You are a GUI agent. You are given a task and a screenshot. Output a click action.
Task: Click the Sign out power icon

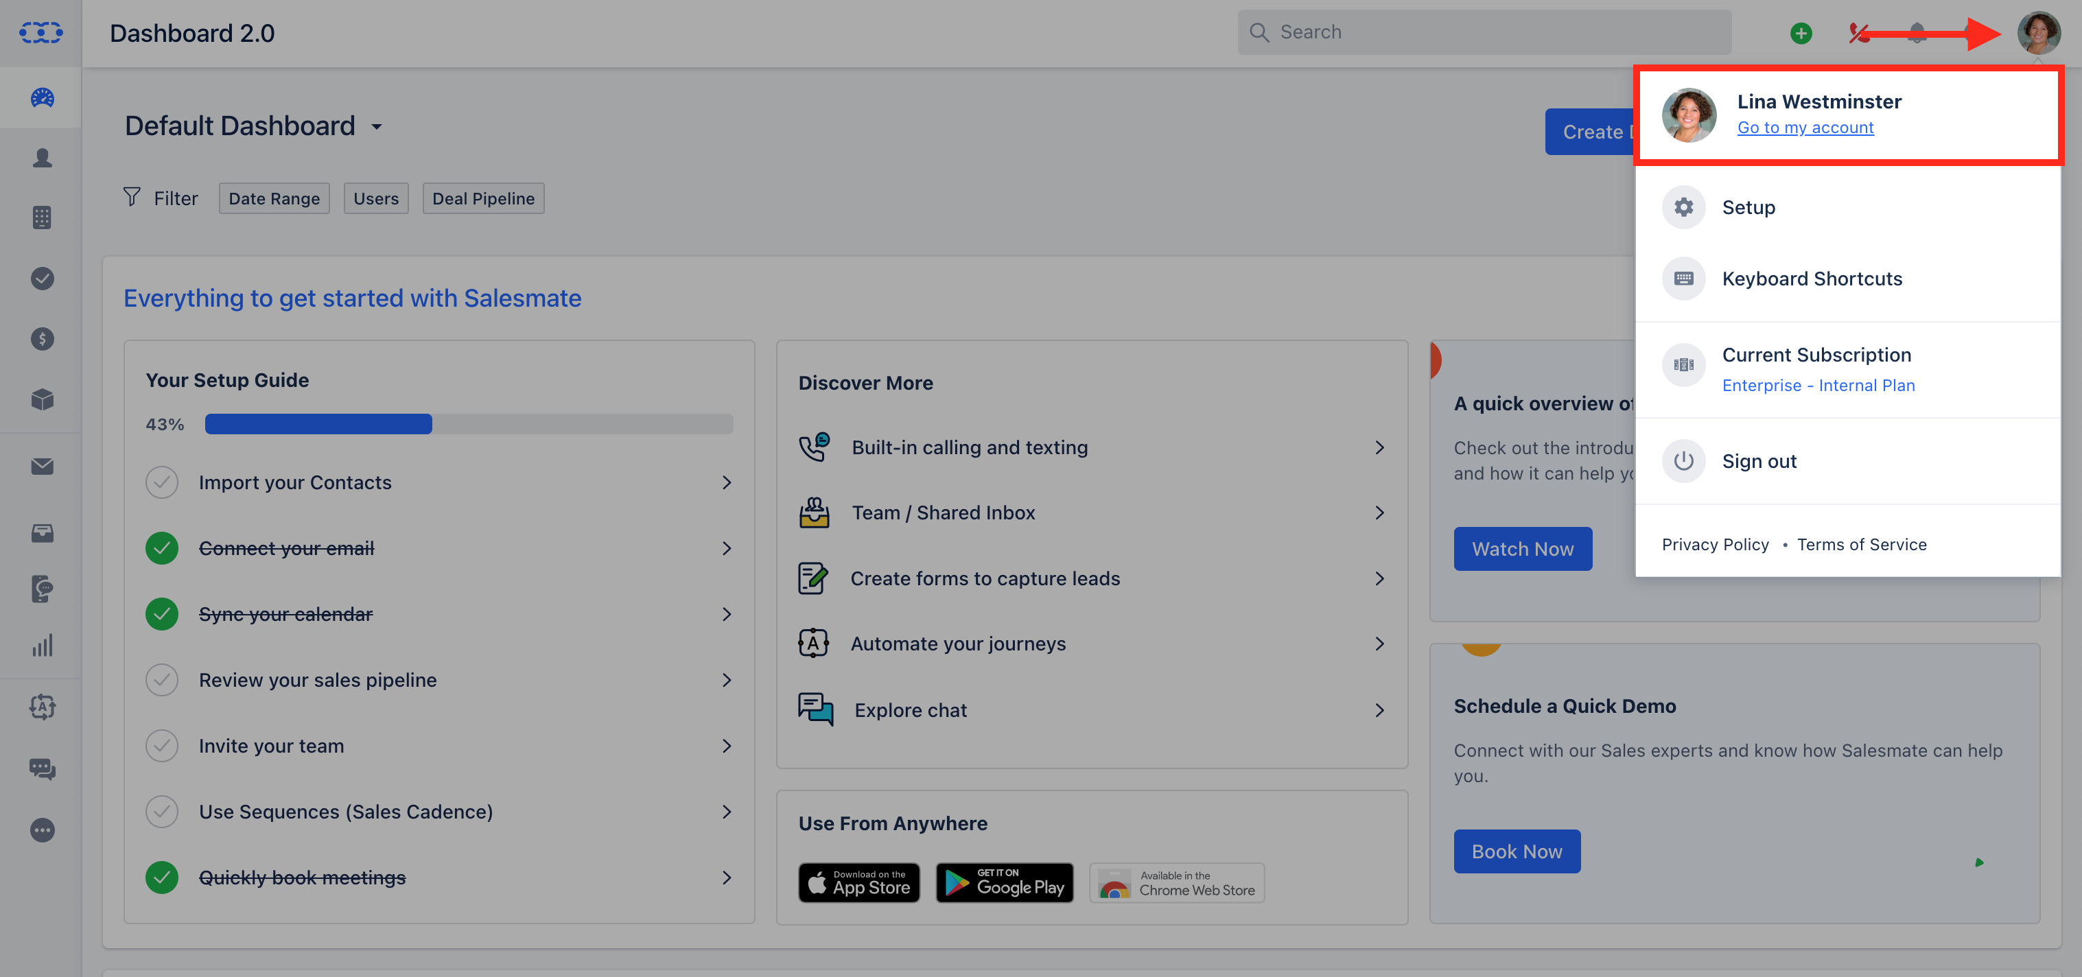(1683, 460)
